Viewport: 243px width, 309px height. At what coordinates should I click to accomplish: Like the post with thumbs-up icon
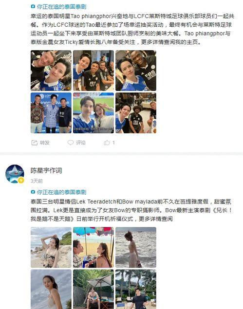[107, 143]
